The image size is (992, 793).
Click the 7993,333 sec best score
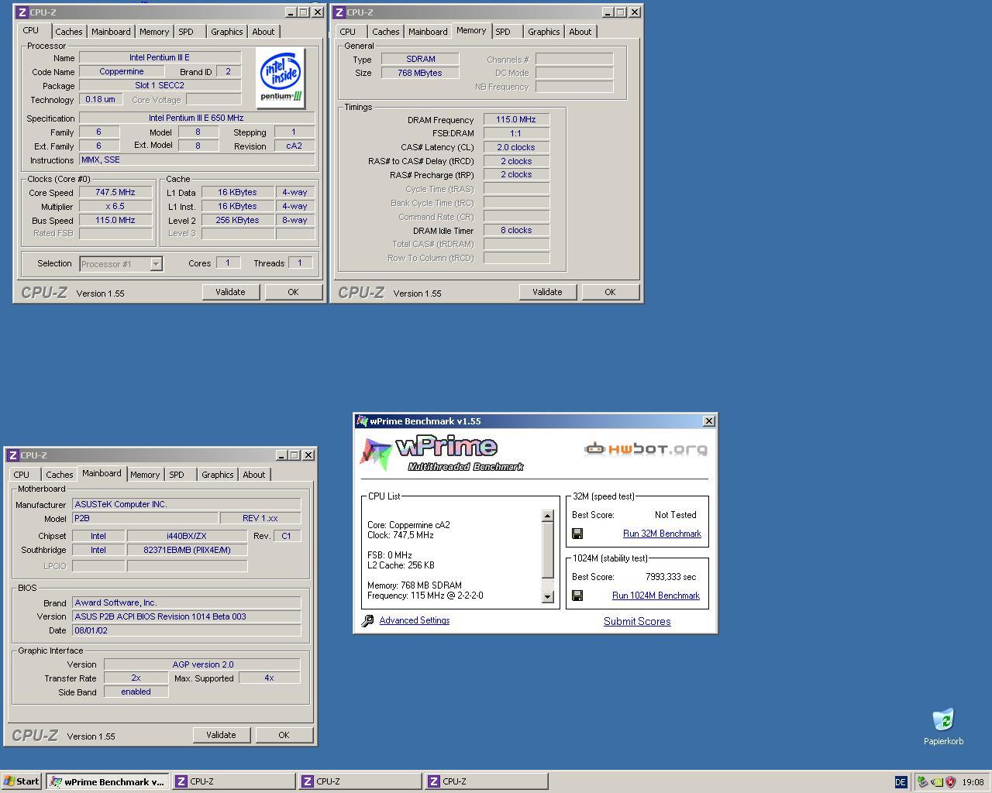670,577
